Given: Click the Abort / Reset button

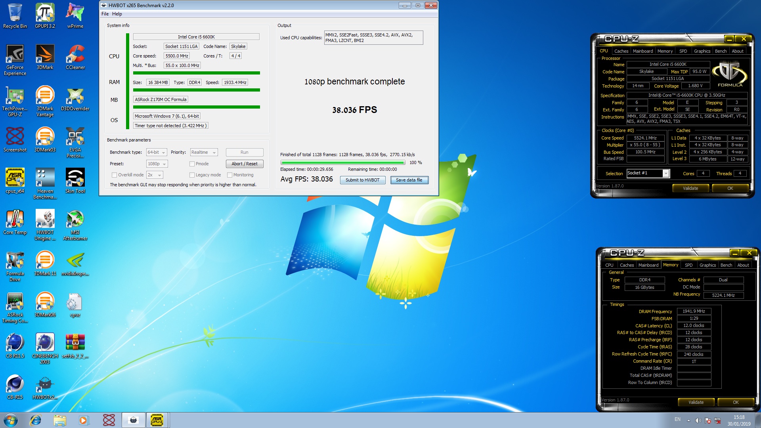Looking at the screenshot, I should coord(245,164).
